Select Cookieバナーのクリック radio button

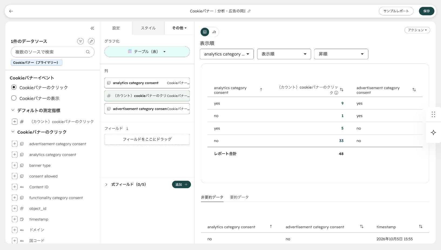click(x=14, y=87)
